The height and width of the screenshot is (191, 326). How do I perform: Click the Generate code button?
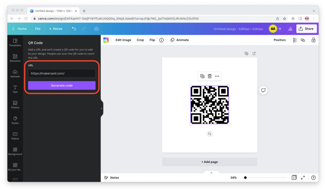pos(62,85)
